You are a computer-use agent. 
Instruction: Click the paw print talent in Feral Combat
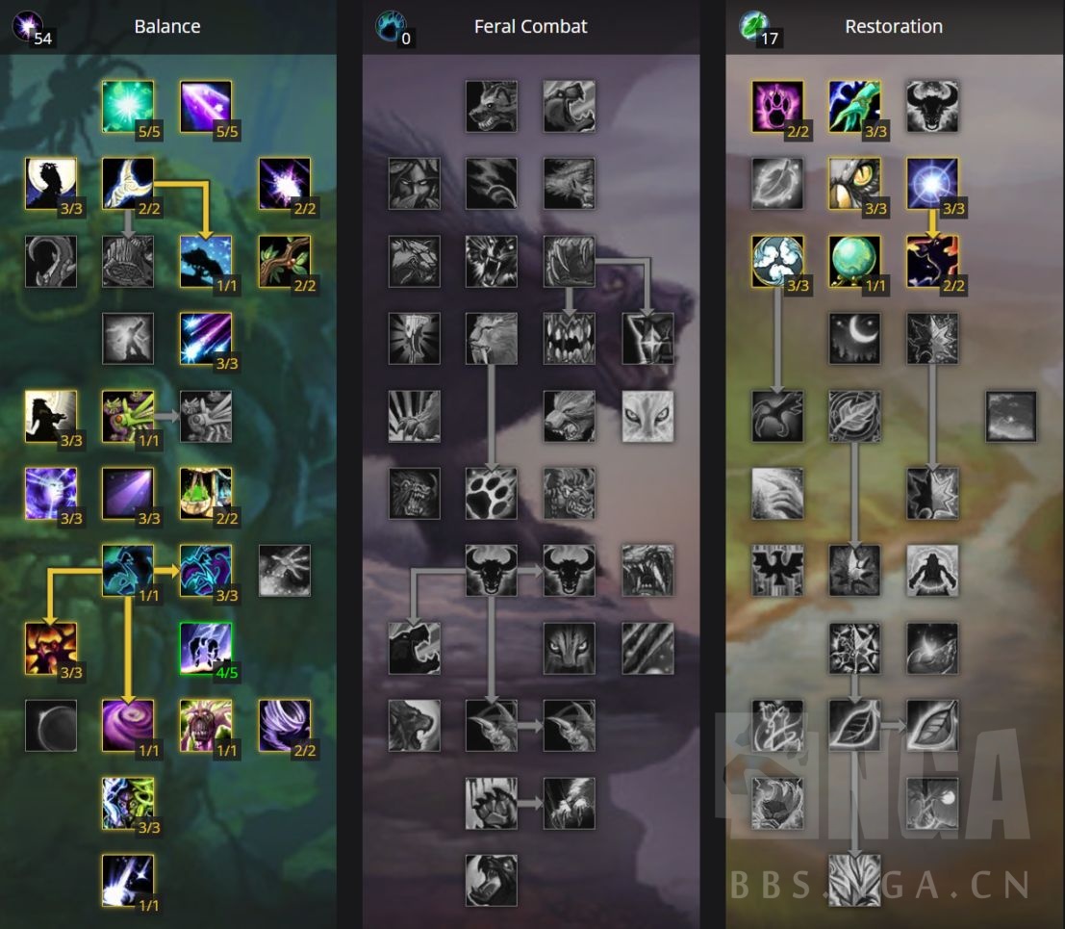pyautogui.click(x=491, y=493)
